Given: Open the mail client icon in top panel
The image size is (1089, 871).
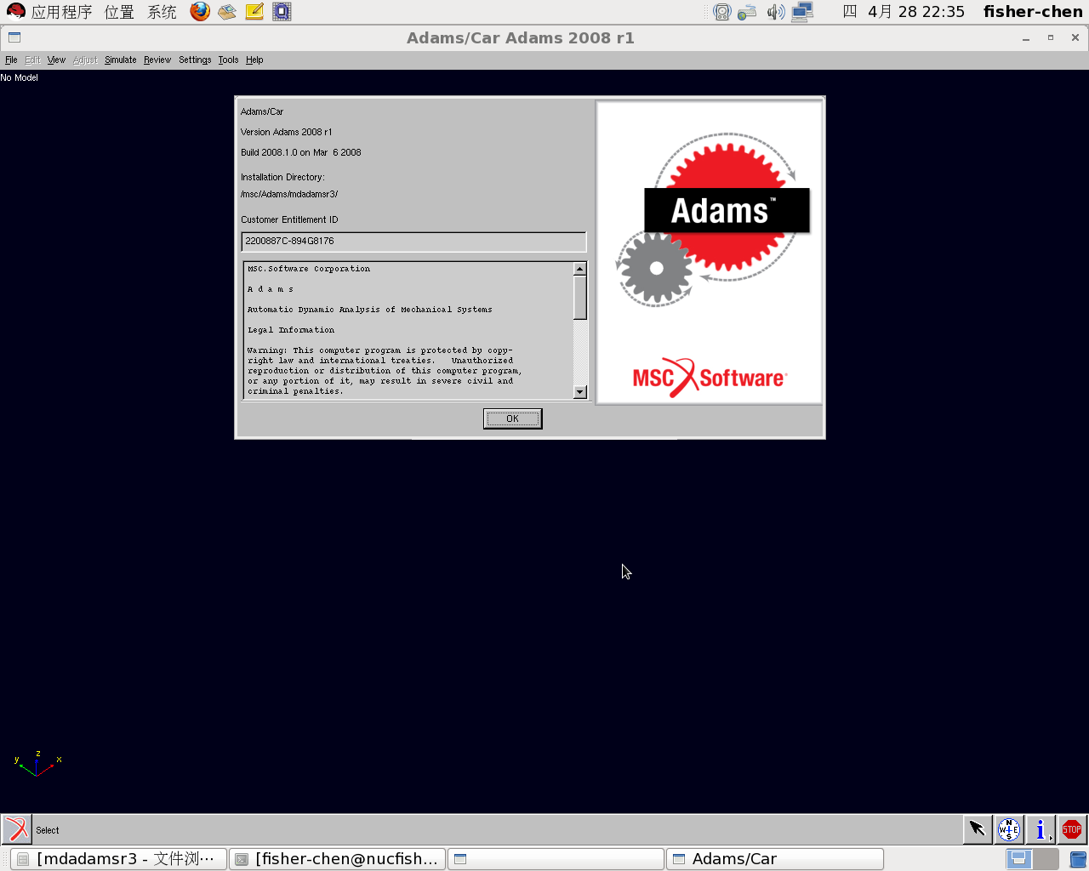Looking at the screenshot, I should pyautogui.click(x=227, y=12).
